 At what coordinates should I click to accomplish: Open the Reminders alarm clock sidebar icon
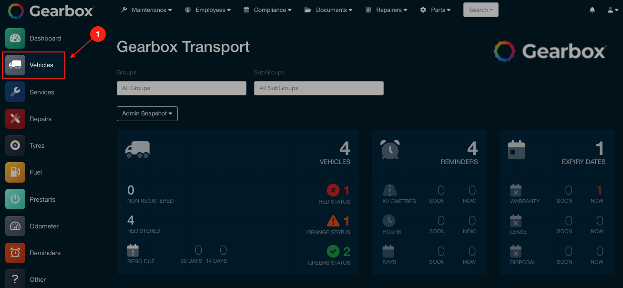(15, 253)
